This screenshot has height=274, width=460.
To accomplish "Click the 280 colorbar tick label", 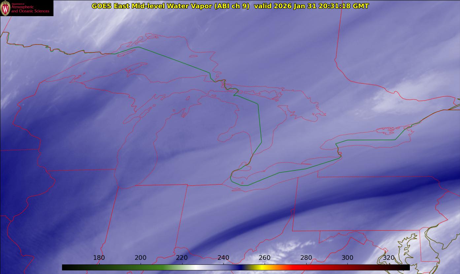I will point(306,258).
